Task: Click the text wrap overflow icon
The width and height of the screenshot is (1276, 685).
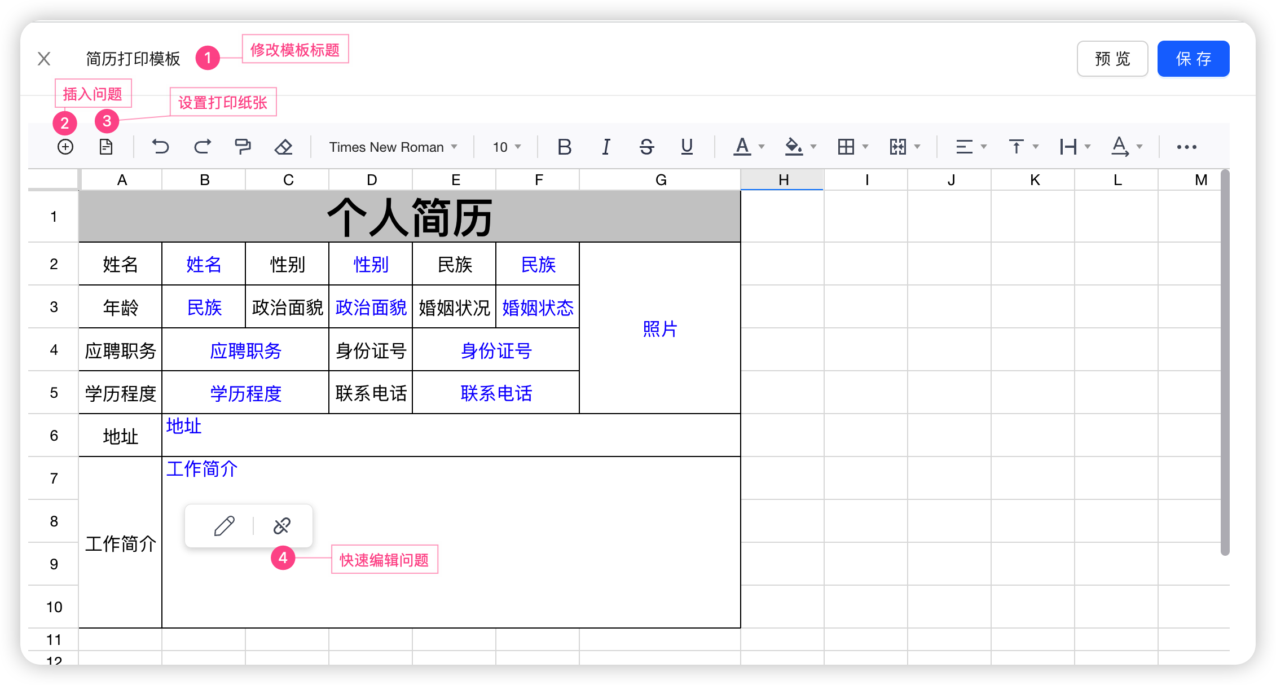Action: click(x=1068, y=147)
